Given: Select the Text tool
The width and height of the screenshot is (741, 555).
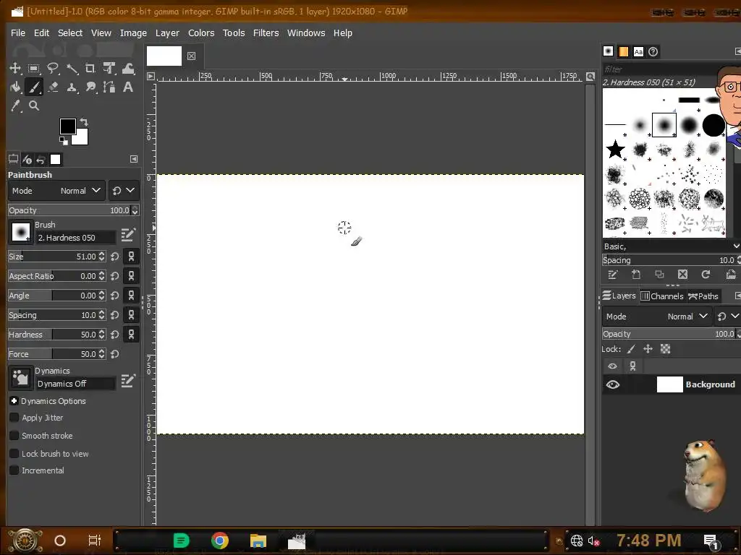Looking at the screenshot, I should click(128, 87).
